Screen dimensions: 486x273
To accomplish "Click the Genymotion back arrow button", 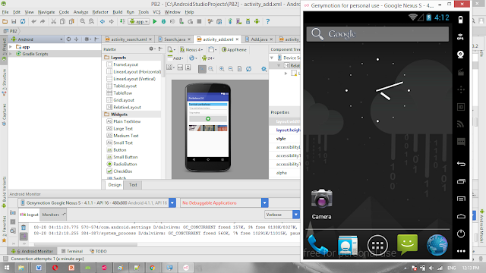I will [x=461, y=164].
